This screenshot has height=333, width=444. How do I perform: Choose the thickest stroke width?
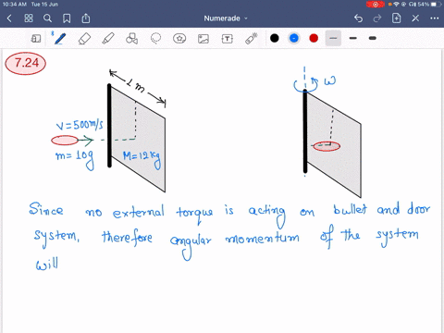click(x=373, y=38)
